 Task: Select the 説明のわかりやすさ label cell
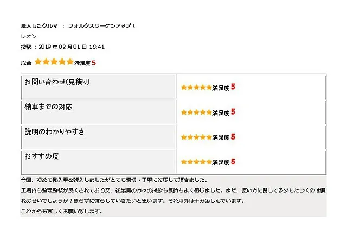click(x=99, y=137)
